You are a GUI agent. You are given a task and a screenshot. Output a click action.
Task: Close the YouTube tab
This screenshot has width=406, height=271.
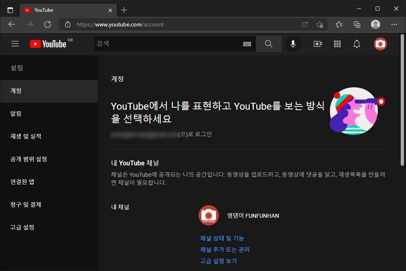pyautogui.click(x=110, y=10)
